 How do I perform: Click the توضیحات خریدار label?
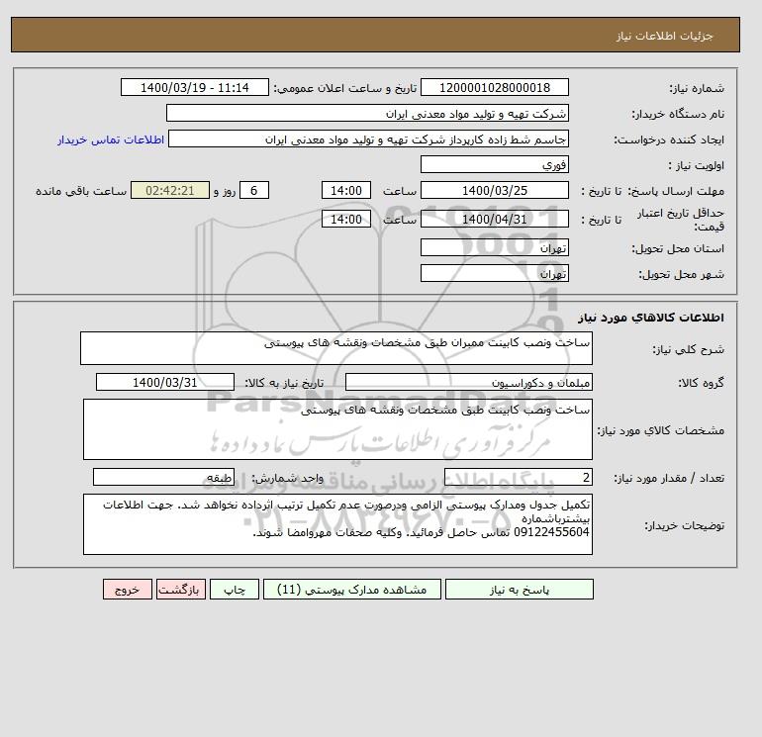(x=684, y=525)
